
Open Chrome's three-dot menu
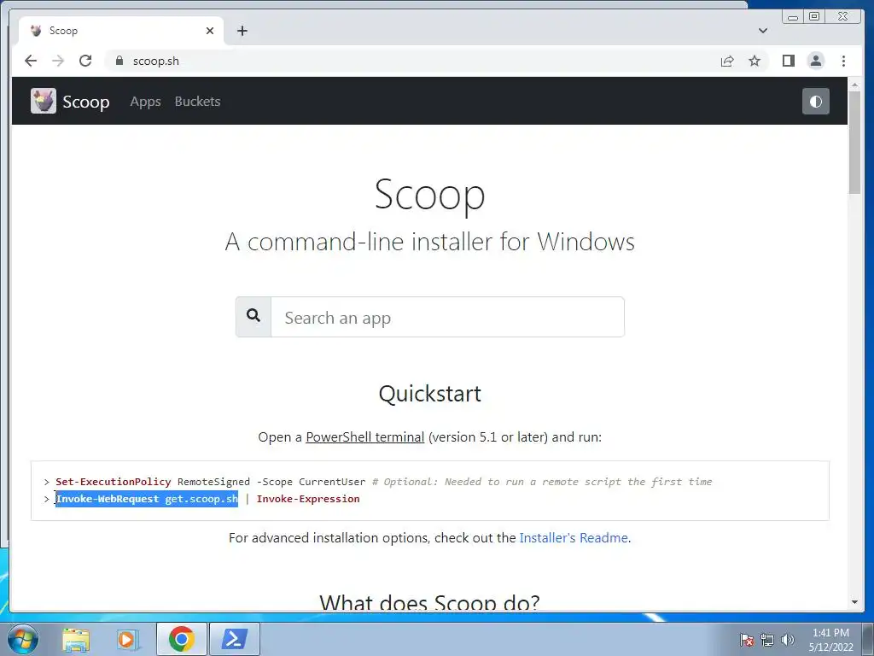(843, 61)
